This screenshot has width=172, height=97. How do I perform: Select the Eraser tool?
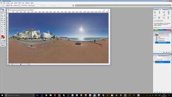click(x=2, y=22)
